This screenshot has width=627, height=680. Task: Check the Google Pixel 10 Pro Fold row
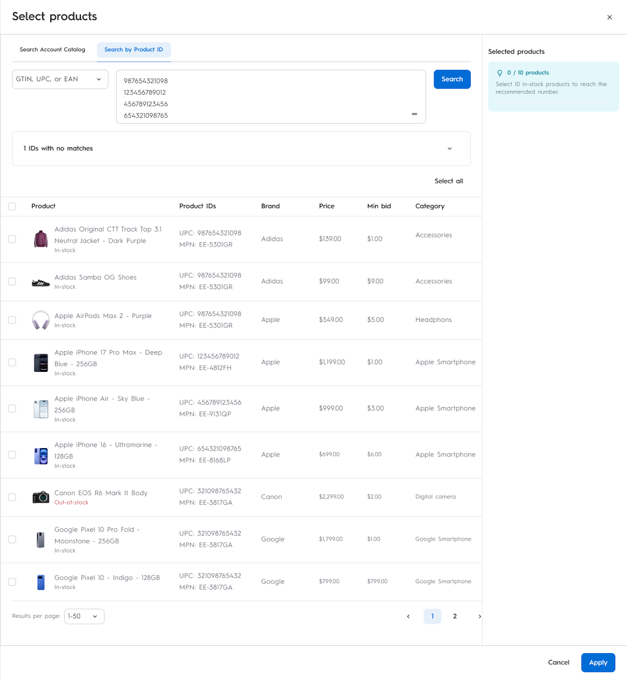coord(12,540)
